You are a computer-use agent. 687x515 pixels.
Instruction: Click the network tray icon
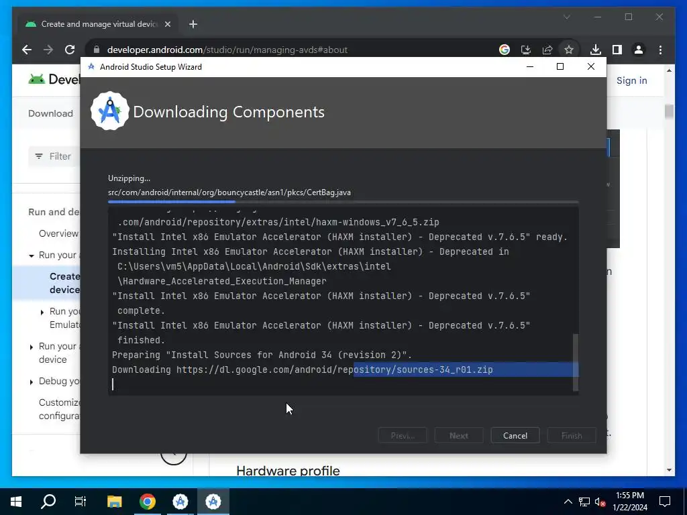point(584,502)
